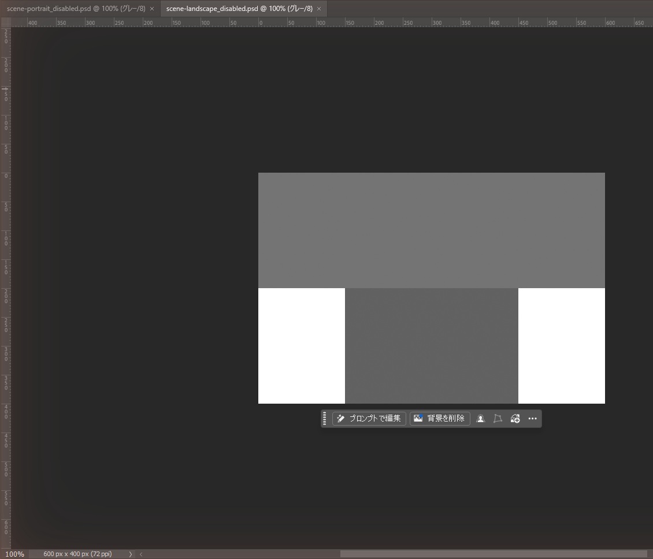Image resolution: width=653 pixels, height=559 pixels.
Task: Expand the status bar info arrow menu
Action: (131, 554)
